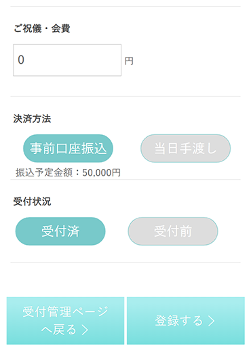Click the 50,000円 planned transfer amount
The height and width of the screenshot is (348, 251).
(101, 173)
